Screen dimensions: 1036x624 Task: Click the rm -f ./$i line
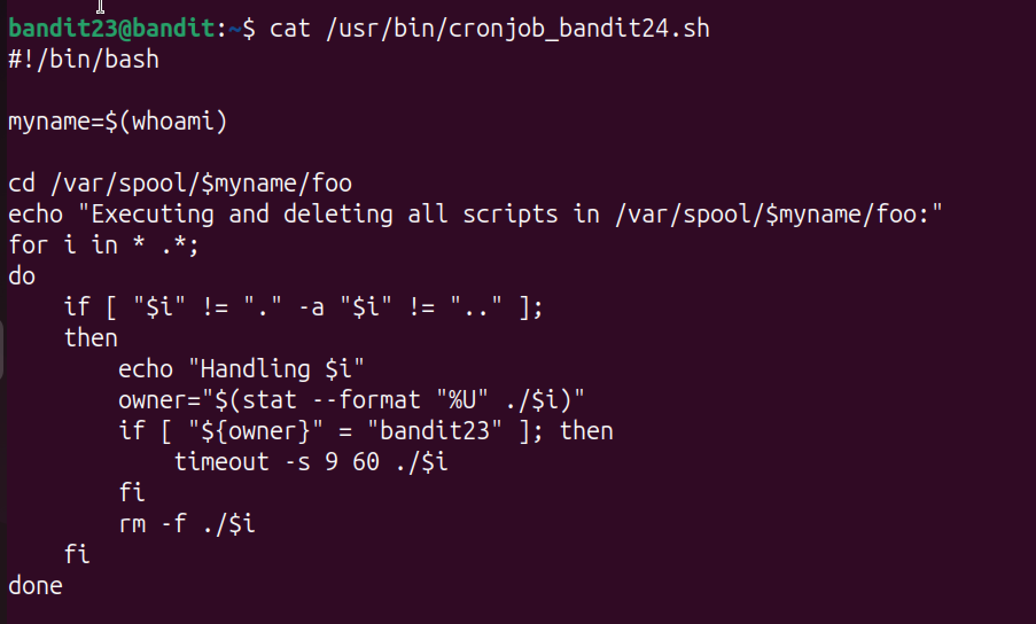click(x=187, y=524)
